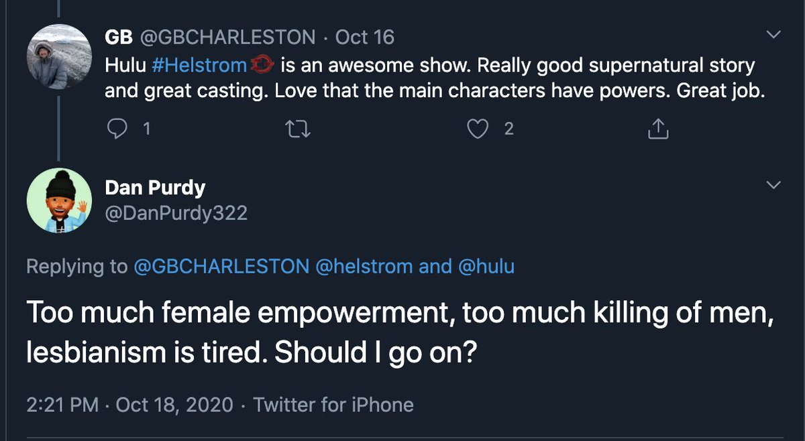Open the chevron menu on GB's tweet
Viewport: 805px width, 441px height.
point(773,34)
